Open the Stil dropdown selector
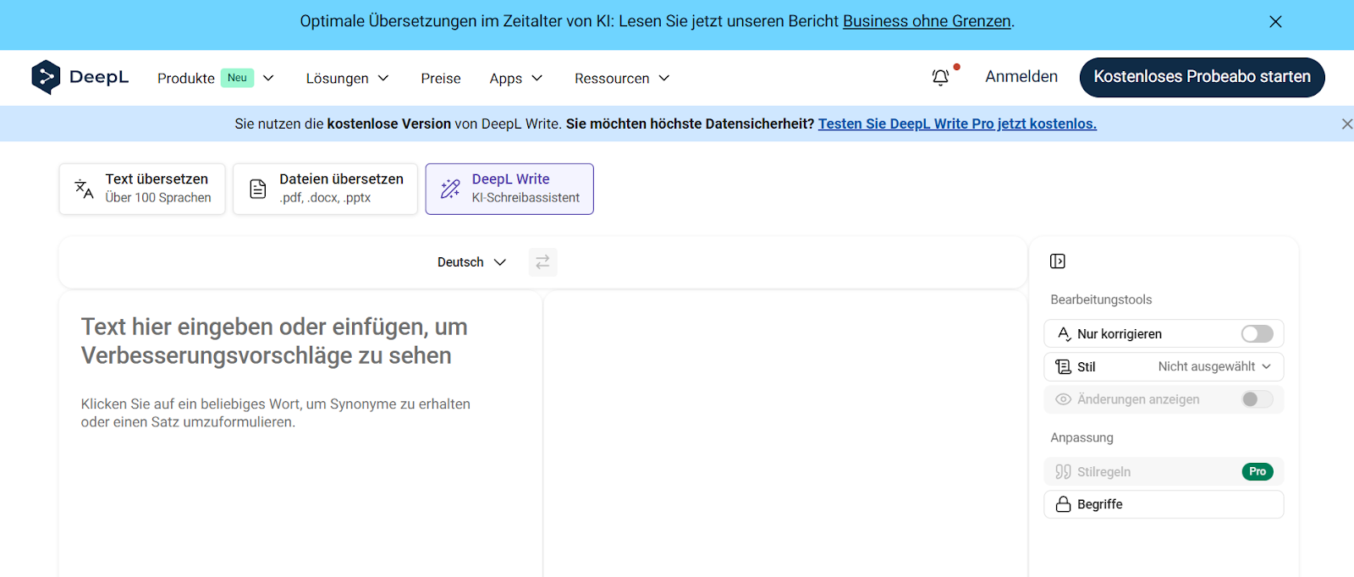Screen dimensions: 1354x577 [1214, 367]
